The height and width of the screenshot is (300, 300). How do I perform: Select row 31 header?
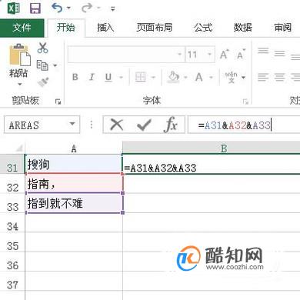[x=12, y=165]
